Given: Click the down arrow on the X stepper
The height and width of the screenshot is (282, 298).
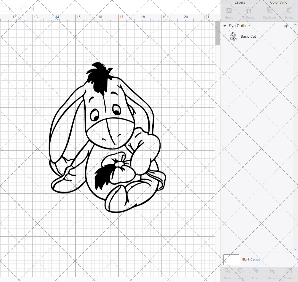Looking at the screenshot, I should (x=10, y=10).
